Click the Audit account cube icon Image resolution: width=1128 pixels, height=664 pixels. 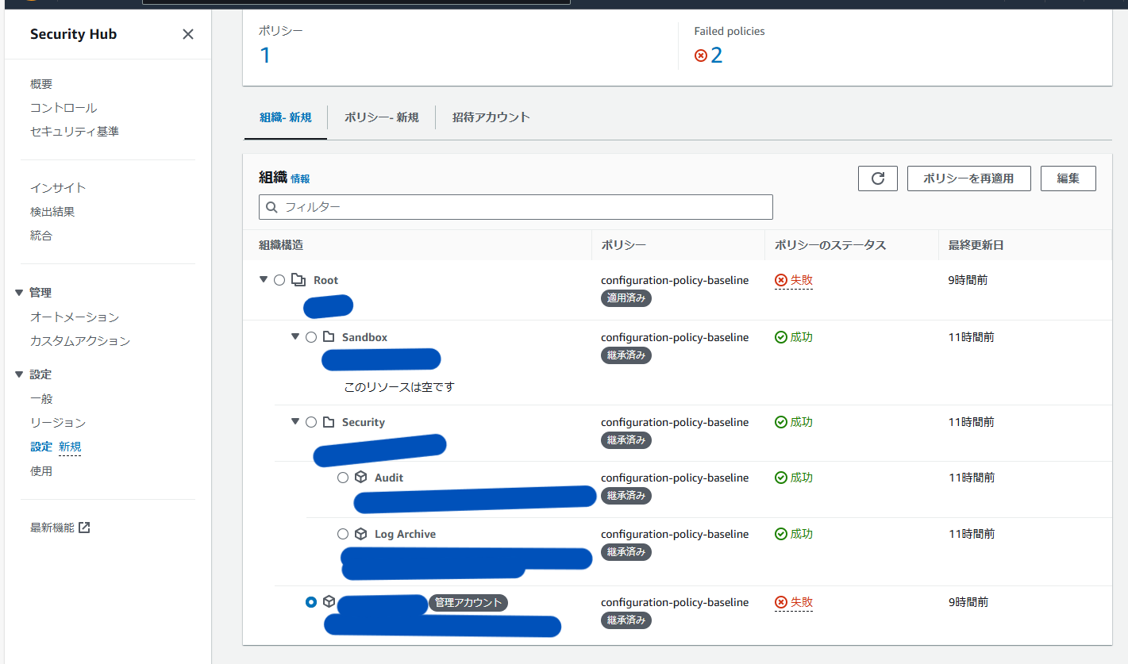tap(360, 478)
